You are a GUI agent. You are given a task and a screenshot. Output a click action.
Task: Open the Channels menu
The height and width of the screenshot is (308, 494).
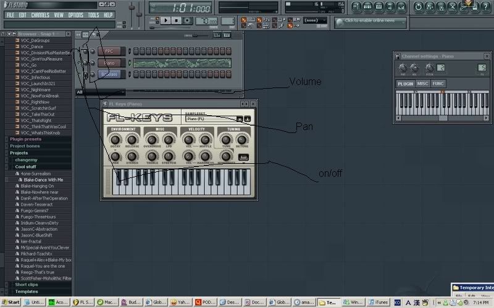coord(40,15)
